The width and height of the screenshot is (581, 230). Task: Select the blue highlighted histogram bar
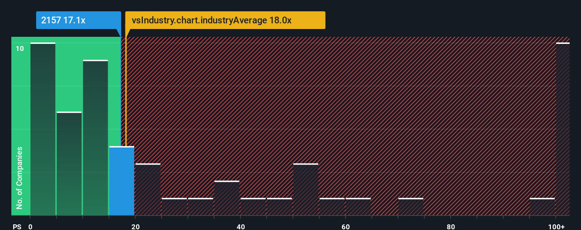(122, 181)
